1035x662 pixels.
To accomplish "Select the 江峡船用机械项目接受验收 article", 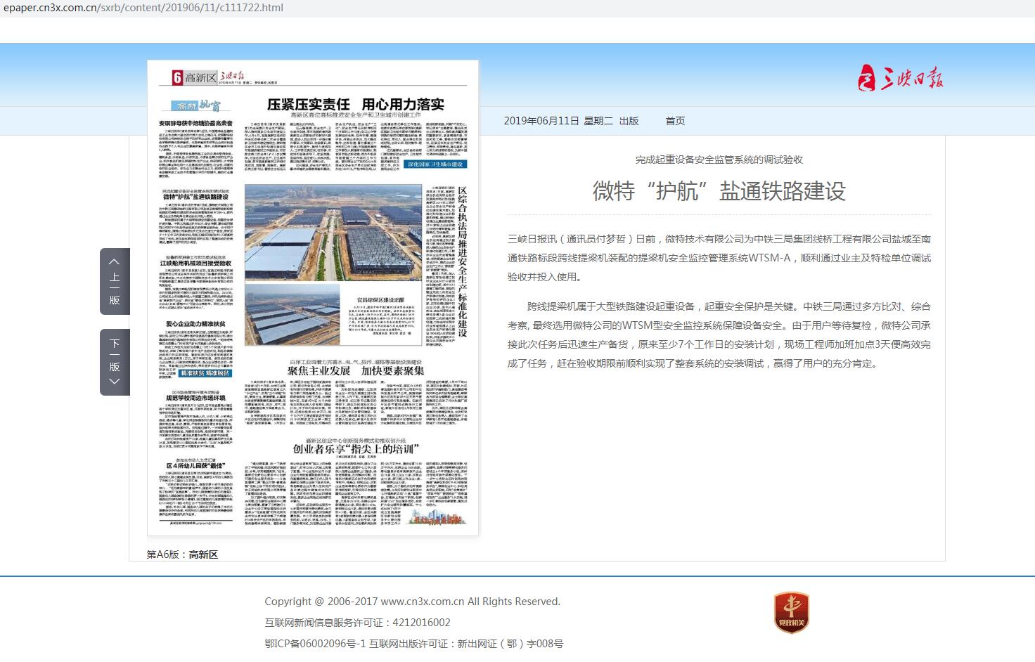I will click(x=195, y=264).
